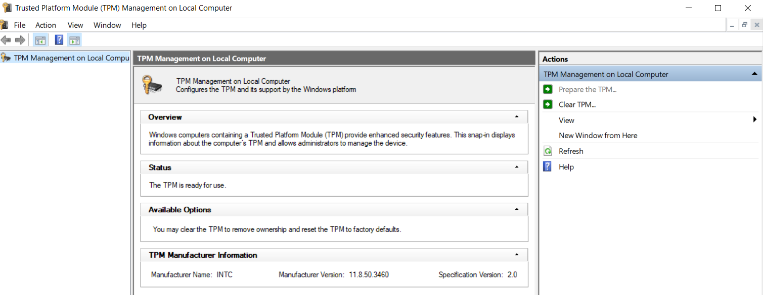Image resolution: width=763 pixels, height=295 pixels.
Task: Click the Back arrow toolbar icon
Action: coord(6,40)
